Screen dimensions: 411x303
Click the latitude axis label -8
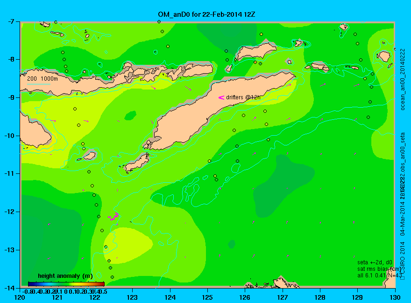pyautogui.click(x=11, y=59)
